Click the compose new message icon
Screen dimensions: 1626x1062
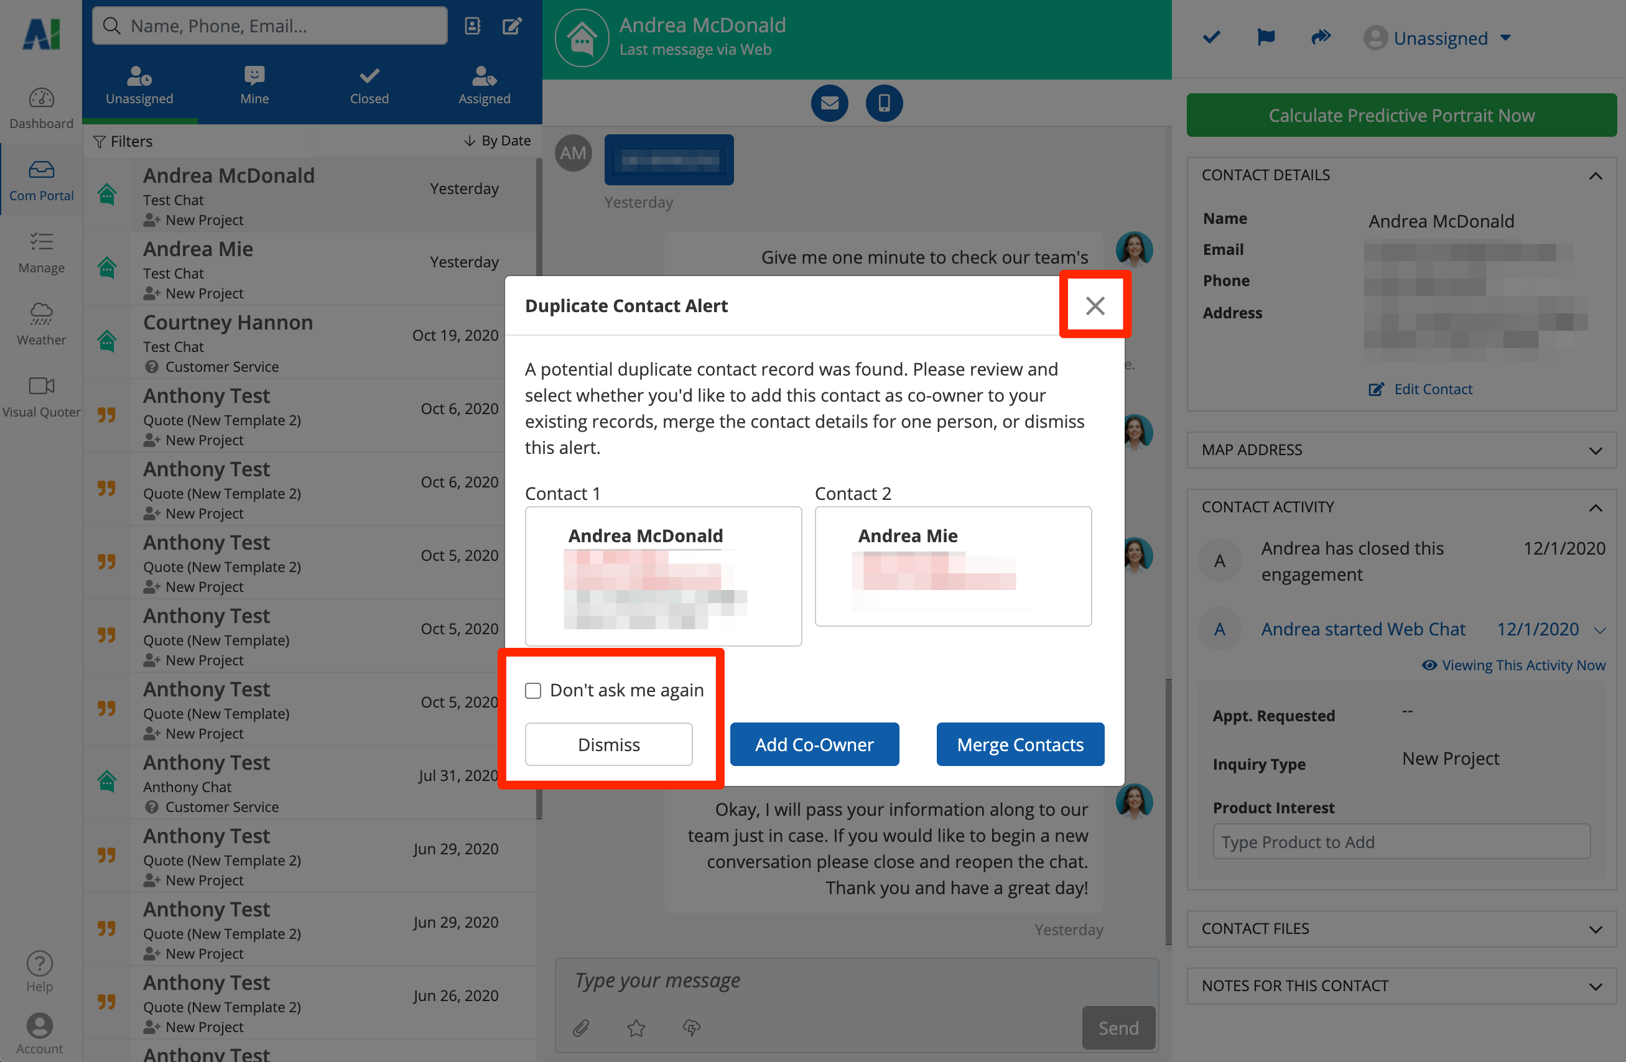coord(513,26)
